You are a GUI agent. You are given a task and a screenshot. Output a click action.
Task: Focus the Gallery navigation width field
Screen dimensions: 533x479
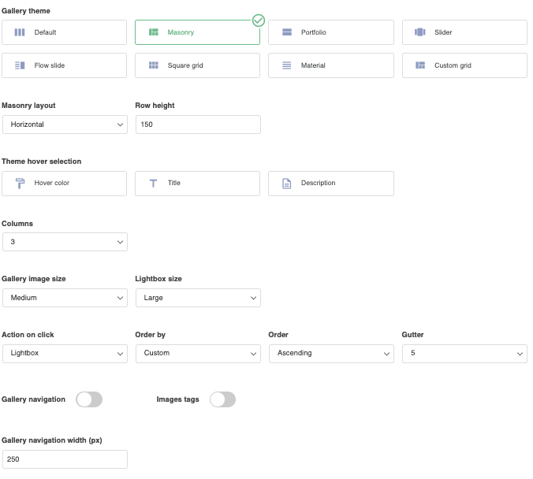coord(65,459)
